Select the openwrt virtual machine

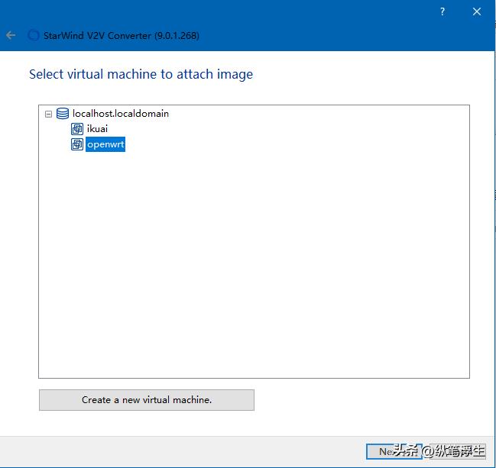coord(105,144)
